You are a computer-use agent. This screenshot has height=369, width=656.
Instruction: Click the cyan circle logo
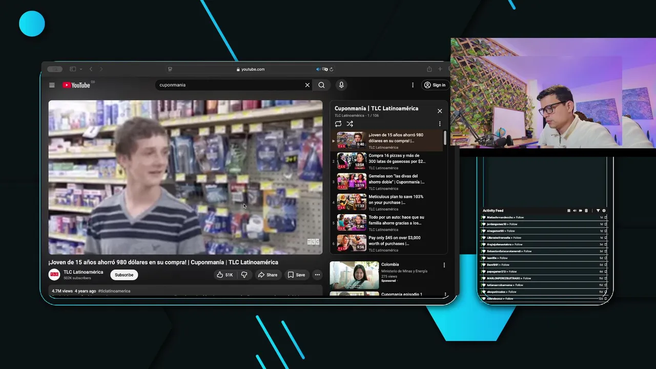point(32,24)
